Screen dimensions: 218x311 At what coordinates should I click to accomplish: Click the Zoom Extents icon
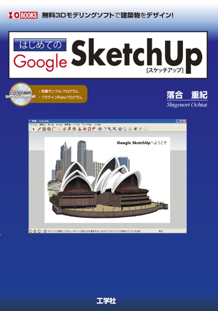pyautogui.click(x=114, y=129)
